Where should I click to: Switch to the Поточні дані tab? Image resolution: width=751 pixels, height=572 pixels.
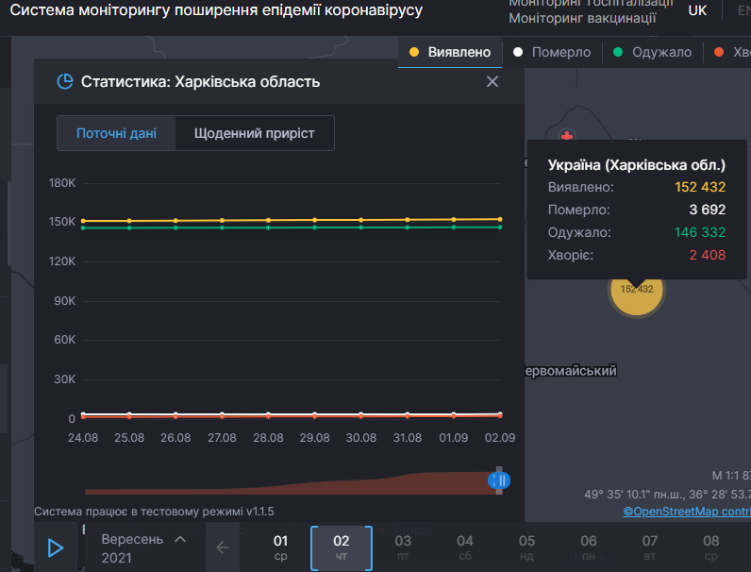pyautogui.click(x=116, y=133)
